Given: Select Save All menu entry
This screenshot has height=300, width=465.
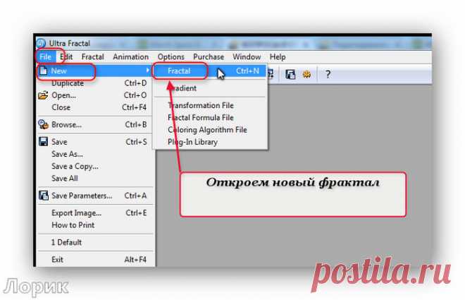Looking at the screenshot, I should coord(65,179).
